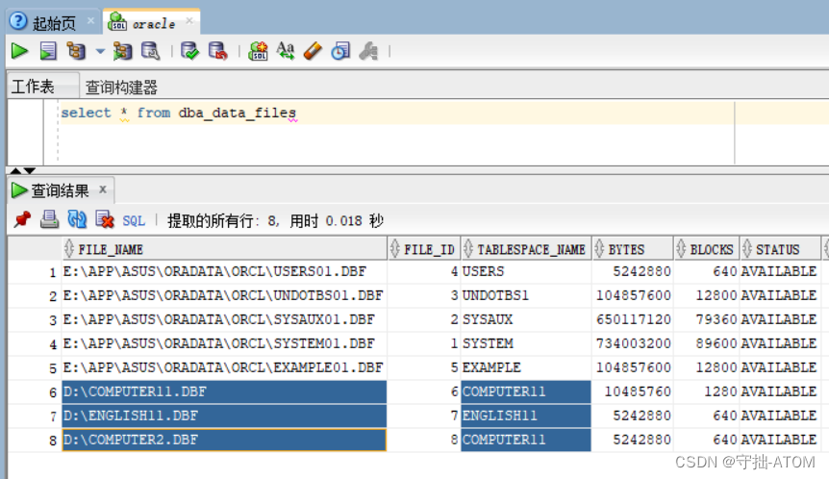Click the greyed wrench tool icon

coord(368,51)
